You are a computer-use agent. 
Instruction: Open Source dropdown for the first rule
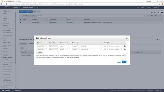76,46
